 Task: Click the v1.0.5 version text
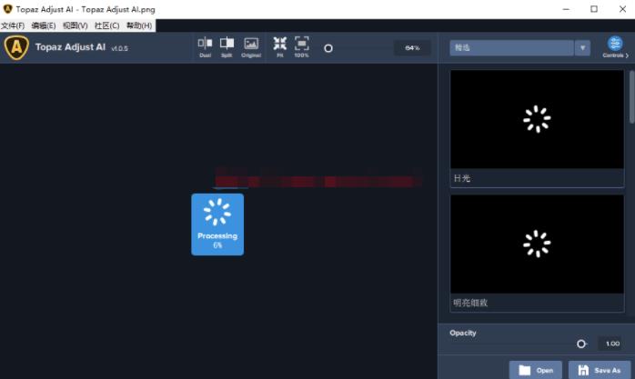(x=119, y=48)
